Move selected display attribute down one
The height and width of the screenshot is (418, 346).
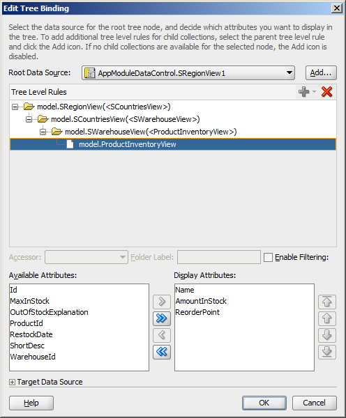(x=327, y=335)
